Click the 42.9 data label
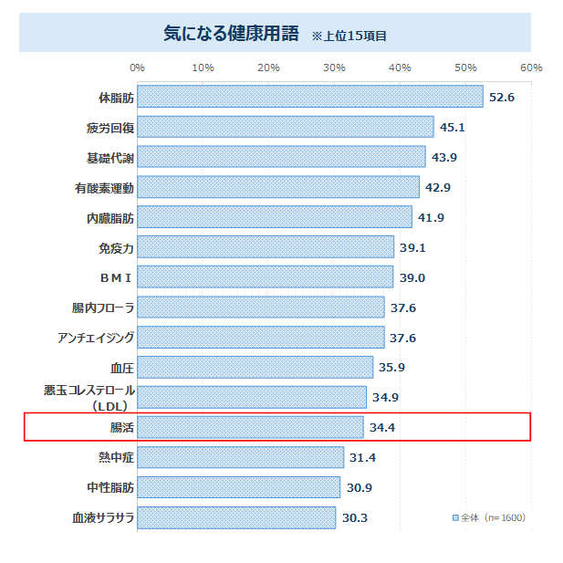 point(439,188)
